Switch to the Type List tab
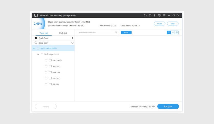Screen dimensions: 214x124 point(44,33)
